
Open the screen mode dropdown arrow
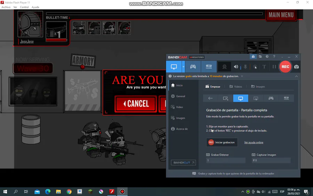(183, 67)
